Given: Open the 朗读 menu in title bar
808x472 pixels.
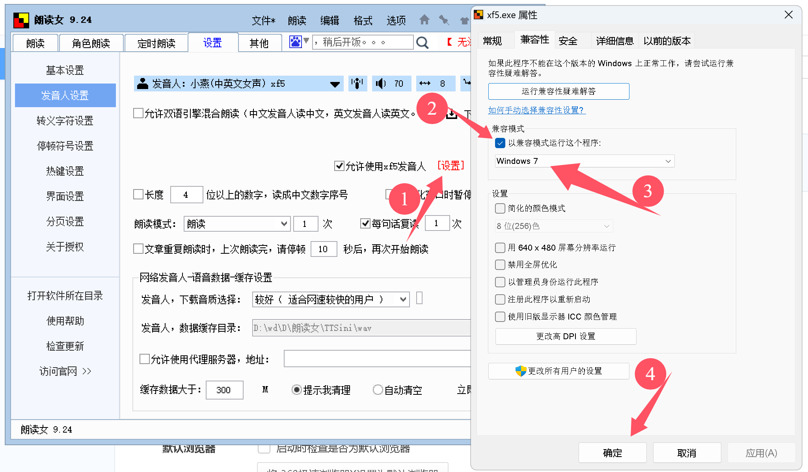Looking at the screenshot, I should [297, 20].
